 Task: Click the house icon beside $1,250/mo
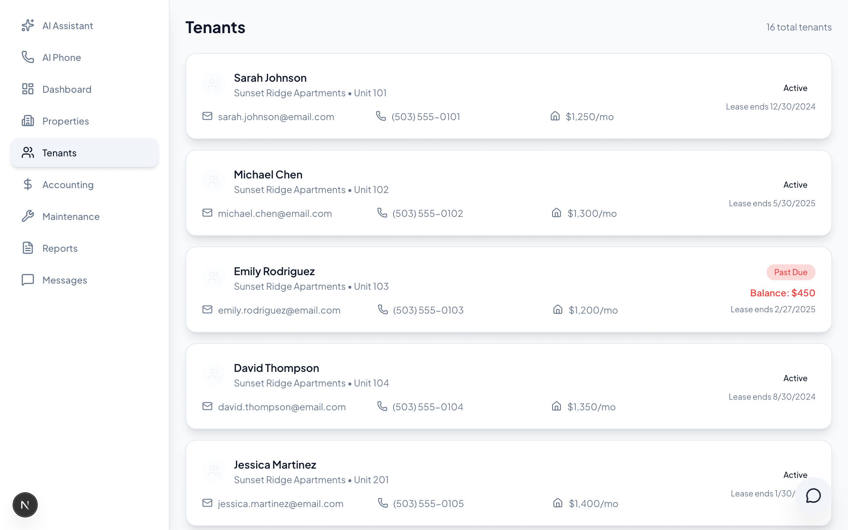pos(555,116)
